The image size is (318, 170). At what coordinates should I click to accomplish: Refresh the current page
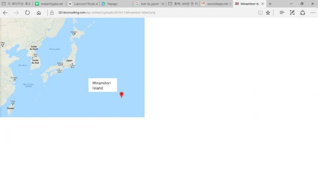pyautogui.click(x=27, y=12)
